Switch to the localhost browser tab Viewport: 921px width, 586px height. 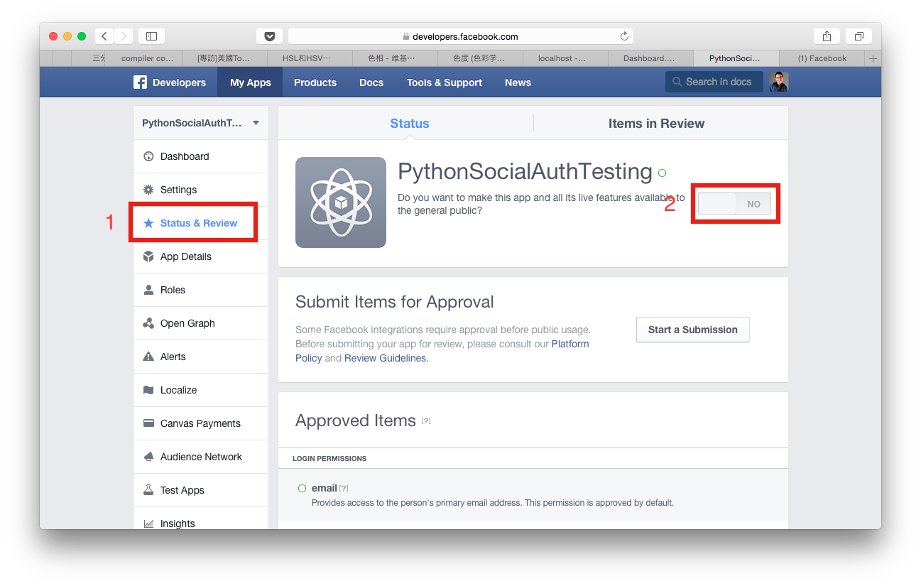pos(565,58)
